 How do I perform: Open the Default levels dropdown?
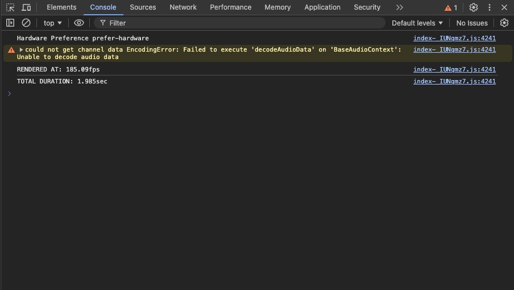[x=417, y=23]
